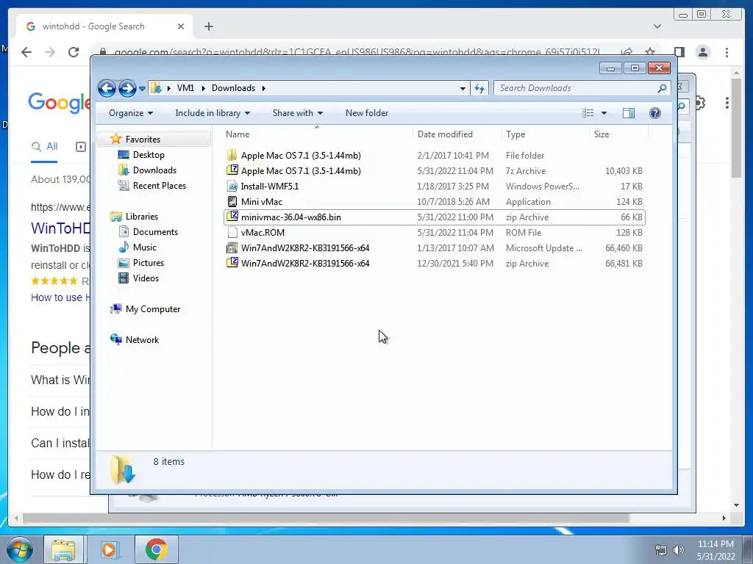The height and width of the screenshot is (564, 753).
Task: Reload the Chrome page
Action: [74, 52]
